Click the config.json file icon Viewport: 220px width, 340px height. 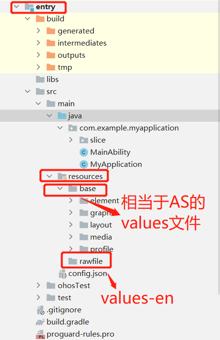click(63, 274)
